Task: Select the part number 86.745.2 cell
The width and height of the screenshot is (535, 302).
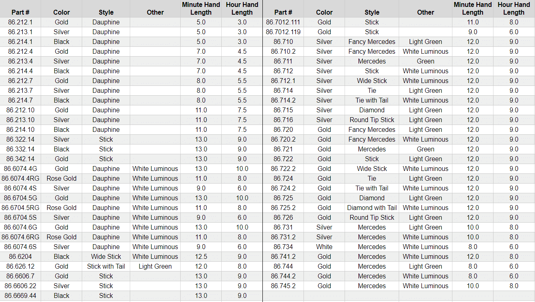Action: tap(283, 286)
